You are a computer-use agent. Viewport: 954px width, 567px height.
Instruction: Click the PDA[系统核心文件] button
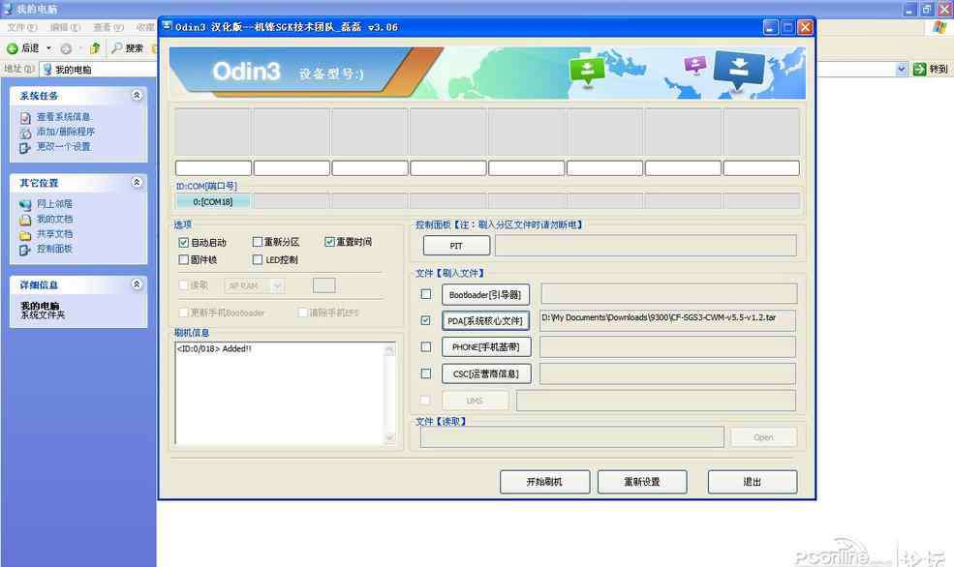pos(485,321)
